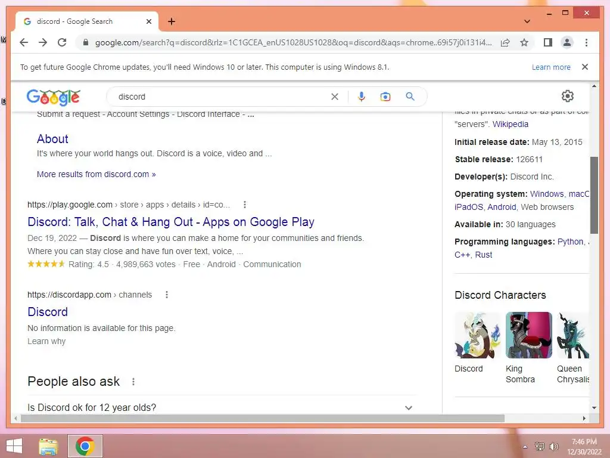This screenshot has height=458, width=610.
Task: Click Learn why under the Discord result
Action: [46, 341]
